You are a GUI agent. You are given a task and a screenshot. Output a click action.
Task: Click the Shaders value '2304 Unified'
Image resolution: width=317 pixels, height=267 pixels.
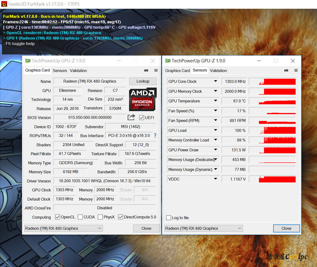coord(73,145)
